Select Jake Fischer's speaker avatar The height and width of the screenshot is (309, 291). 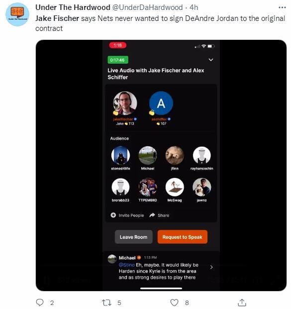tap(125, 103)
